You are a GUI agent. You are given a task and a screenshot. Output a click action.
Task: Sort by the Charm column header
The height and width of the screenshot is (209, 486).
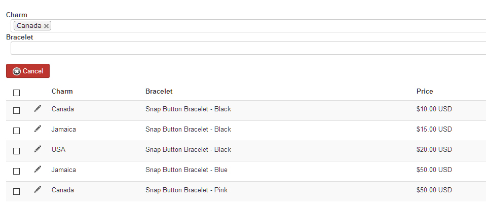pyautogui.click(x=62, y=91)
